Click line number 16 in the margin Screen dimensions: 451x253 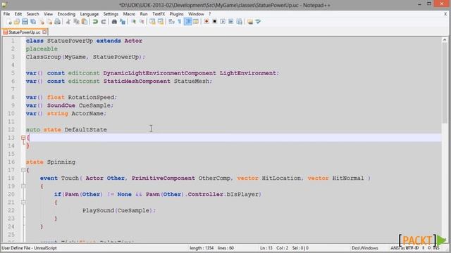[x=11, y=162]
